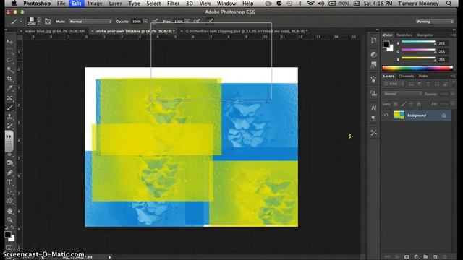Select the History Brush tool
The image size is (463, 260).
pos(9,126)
